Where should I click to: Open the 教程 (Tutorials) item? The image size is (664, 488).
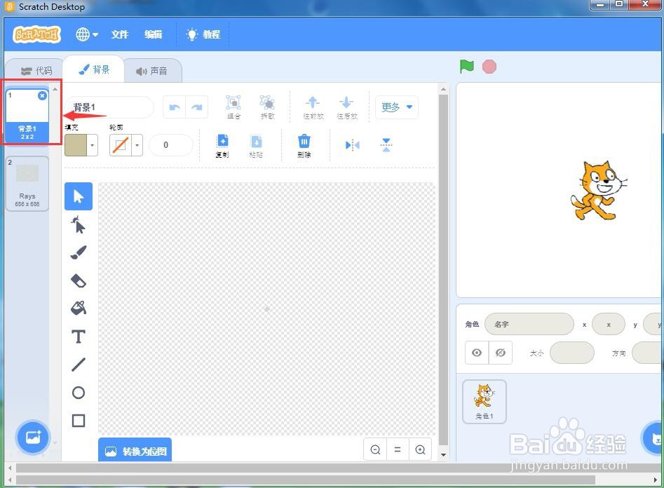(203, 34)
